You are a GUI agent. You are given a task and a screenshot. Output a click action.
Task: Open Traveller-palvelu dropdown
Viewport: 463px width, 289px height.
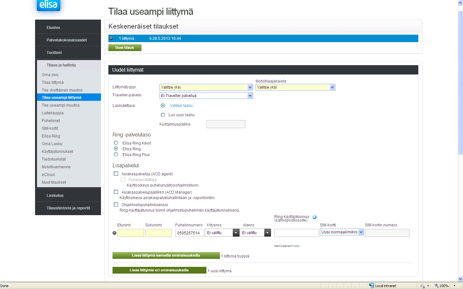(x=206, y=96)
